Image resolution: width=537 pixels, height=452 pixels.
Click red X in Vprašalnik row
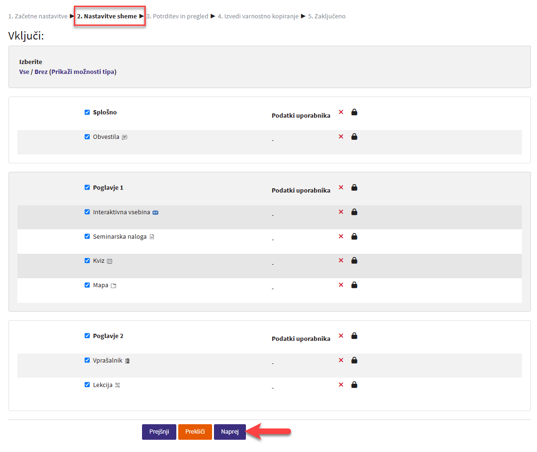pos(341,360)
